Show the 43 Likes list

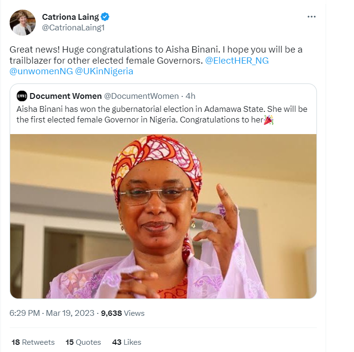click(x=126, y=342)
